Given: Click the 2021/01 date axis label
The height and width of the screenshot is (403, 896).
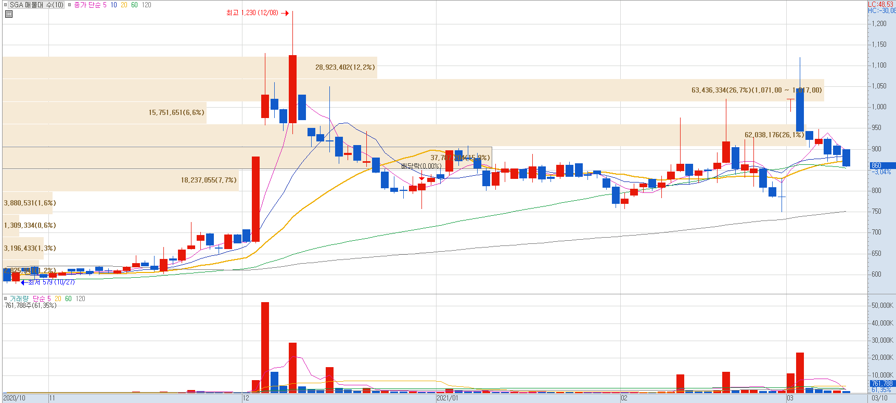Looking at the screenshot, I should 447,398.
